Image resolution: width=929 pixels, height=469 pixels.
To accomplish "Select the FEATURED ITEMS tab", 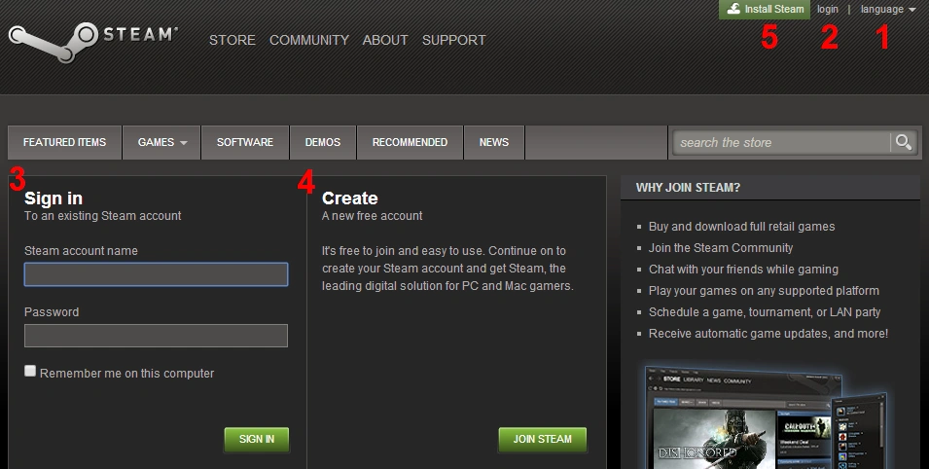I will point(64,142).
